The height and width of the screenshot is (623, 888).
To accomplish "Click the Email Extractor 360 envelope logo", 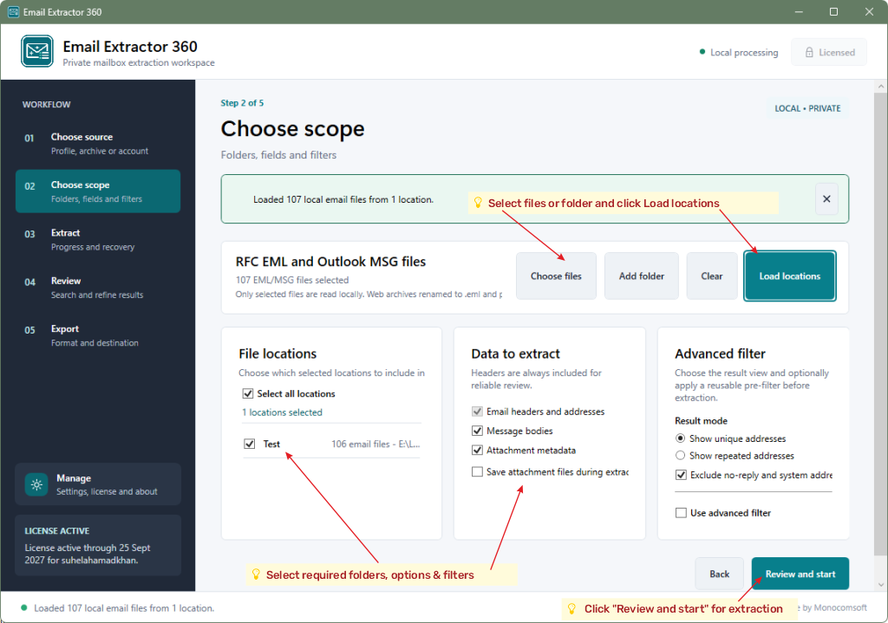I will pos(37,51).
